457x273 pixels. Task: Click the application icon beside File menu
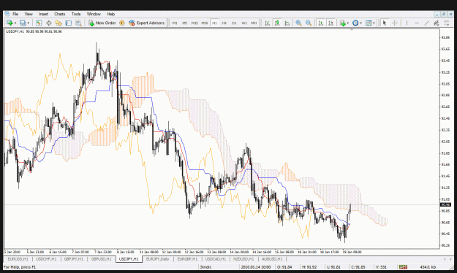7,14
